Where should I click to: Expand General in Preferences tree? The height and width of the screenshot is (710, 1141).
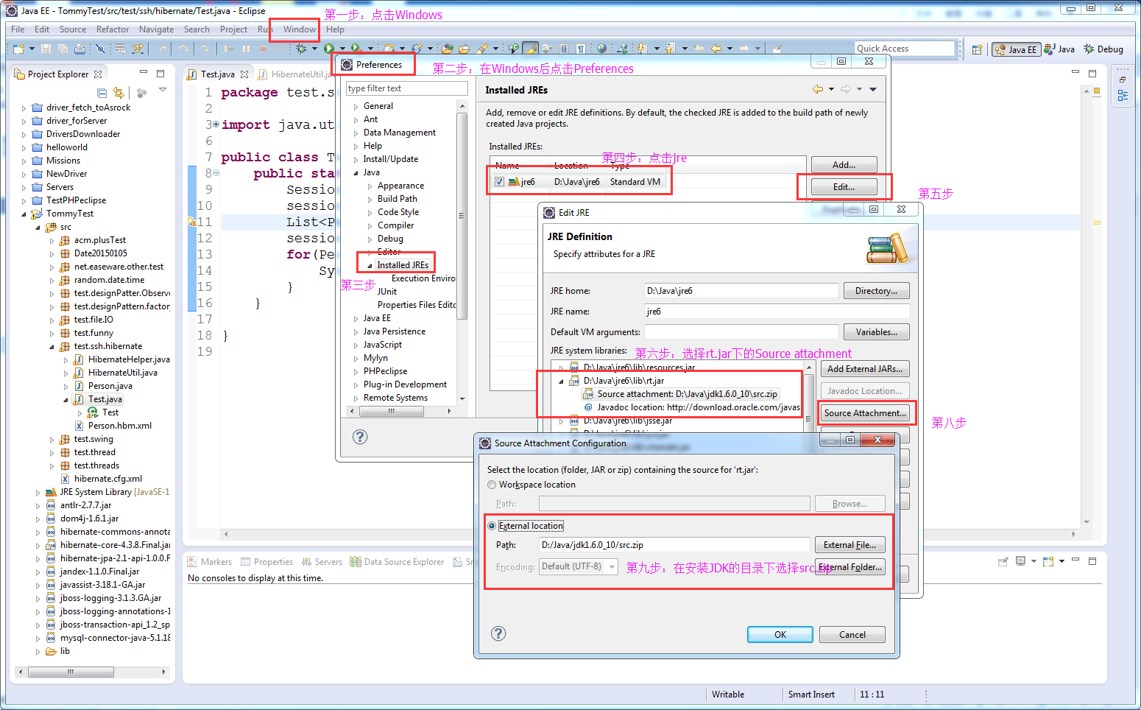point(356,106)
